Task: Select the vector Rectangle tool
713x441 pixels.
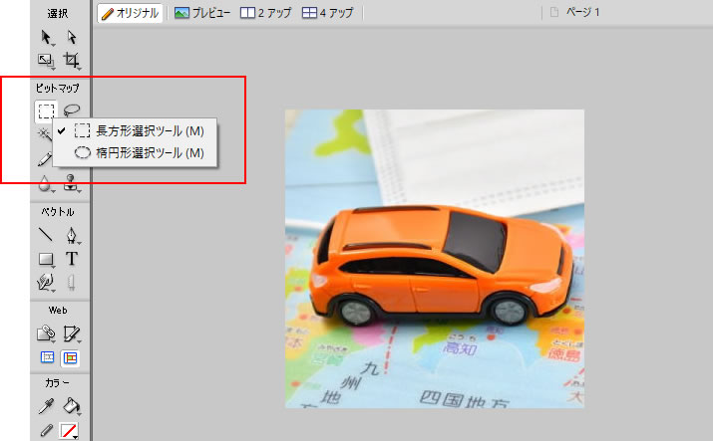Action: 46,260
